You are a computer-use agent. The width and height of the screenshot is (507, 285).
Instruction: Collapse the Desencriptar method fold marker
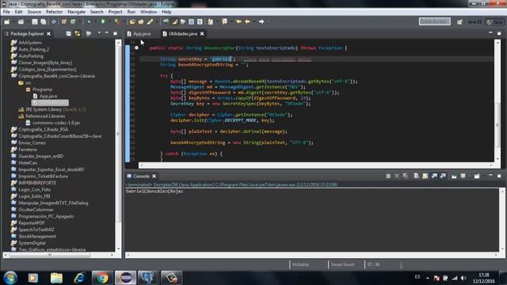pyautogui.click(x=136, y=47)
